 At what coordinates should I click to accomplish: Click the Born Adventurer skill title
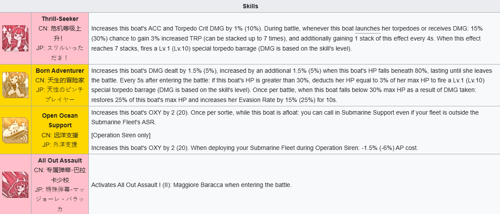coord(60,71)
